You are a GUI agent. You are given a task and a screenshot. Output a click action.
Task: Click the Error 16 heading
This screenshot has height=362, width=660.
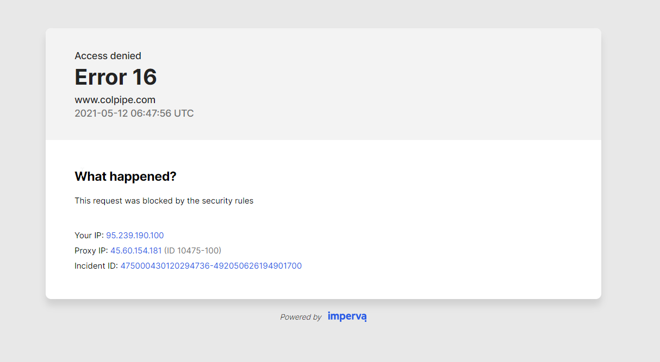tap(116, 77)
